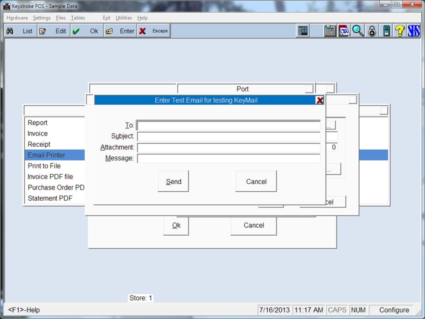Click the Subject input field
The width and height of the screenshot is (425, 319).
point(229,136)
